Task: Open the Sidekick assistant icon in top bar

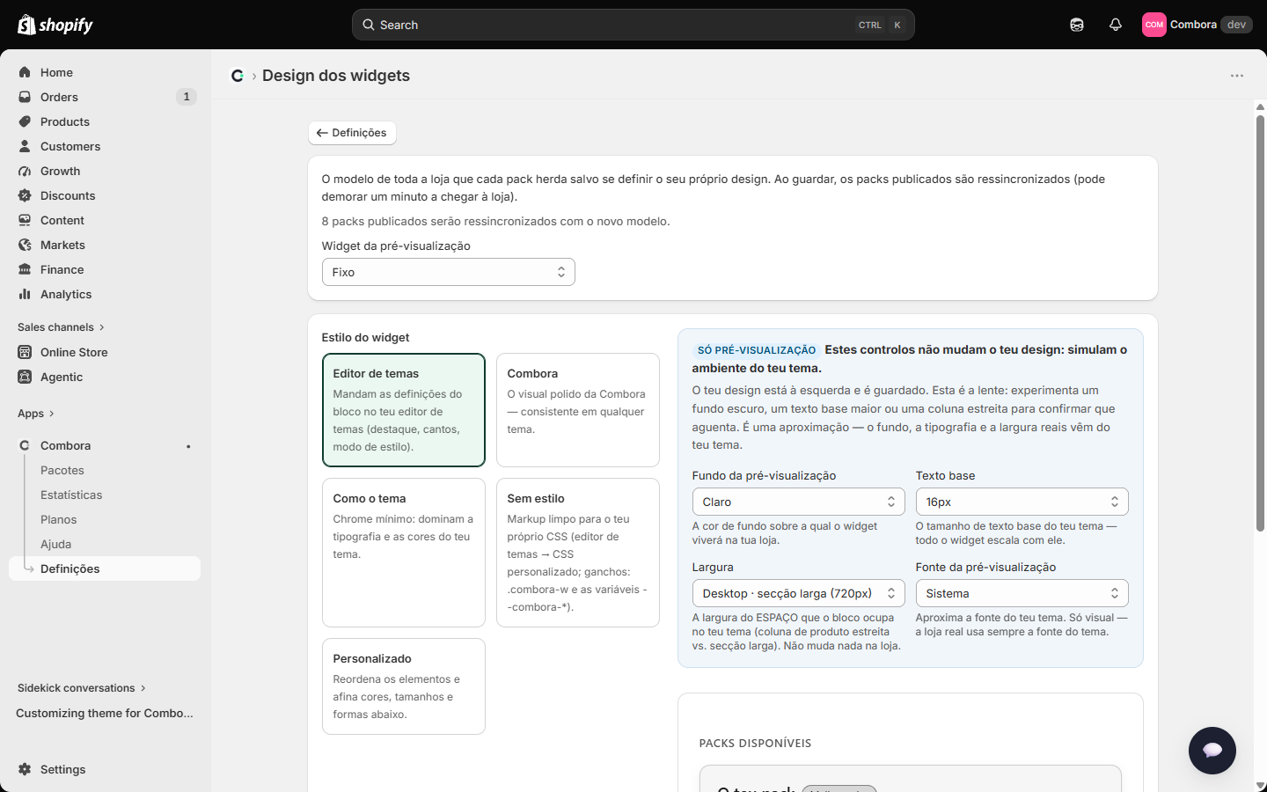Action: coord(1077,25)
